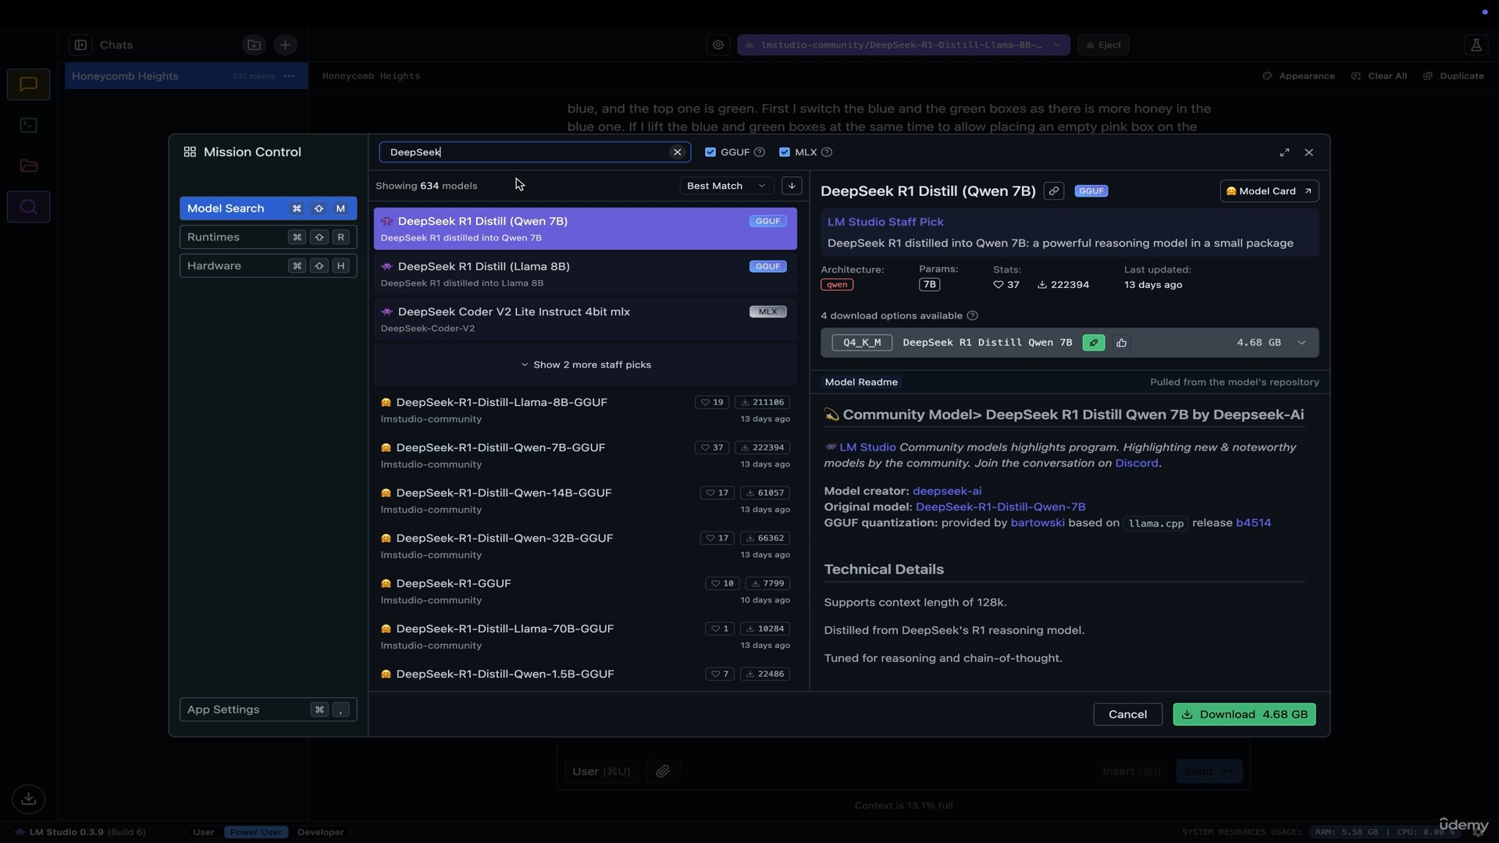Open the LM Studio link in readme
Viewport: 1499px width, 843px height.
pyautogui.click(x=867, y=447)
